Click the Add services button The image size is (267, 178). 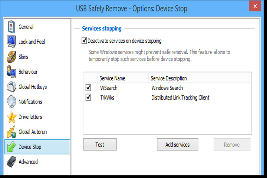point(177,145)
